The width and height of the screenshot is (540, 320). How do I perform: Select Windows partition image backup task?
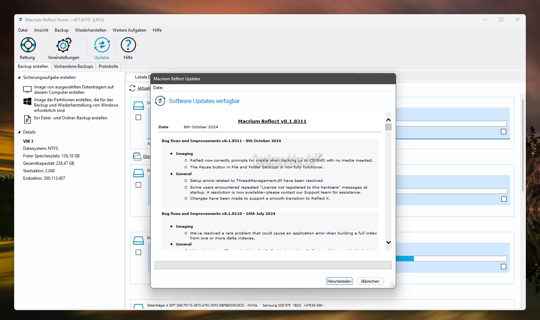coord(76,105)
